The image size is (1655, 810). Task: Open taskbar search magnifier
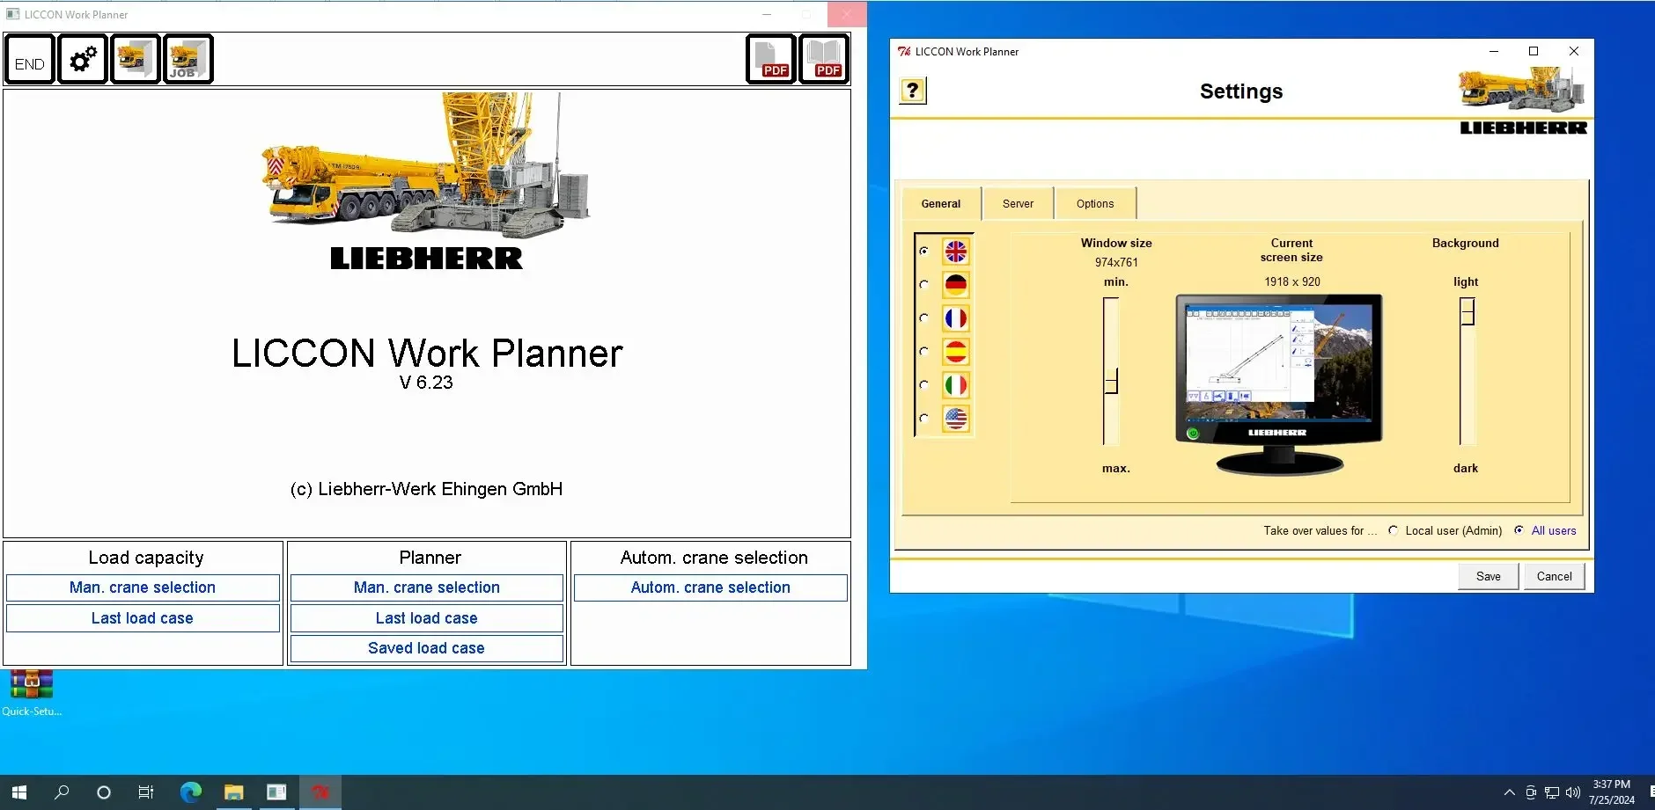[x=62, y=792]
